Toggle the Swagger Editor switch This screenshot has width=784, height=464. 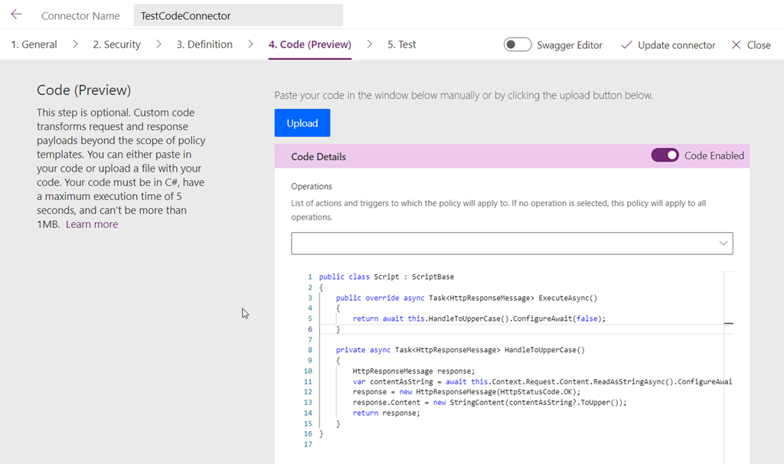point(518,44)
